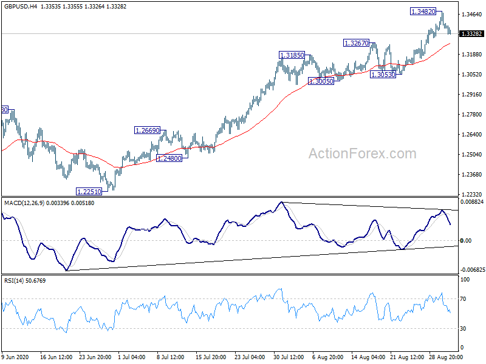Click the 1.31880 price axis value

pyautogui.click(x=472, y=54)
